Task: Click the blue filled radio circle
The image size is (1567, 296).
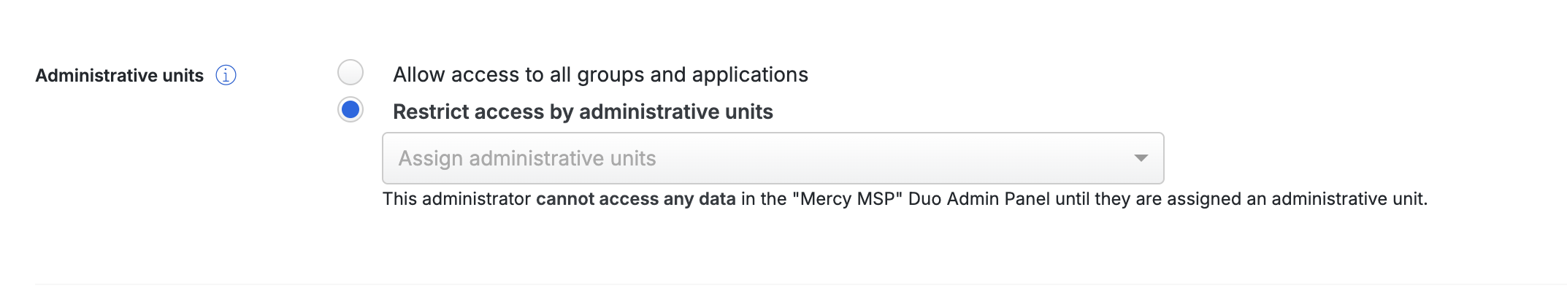Action: tap(350, 109)
